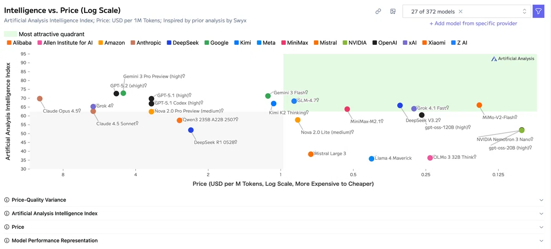
Task: Click the DeepSeek blue legend swatch
Action: [x=169, y=43]
